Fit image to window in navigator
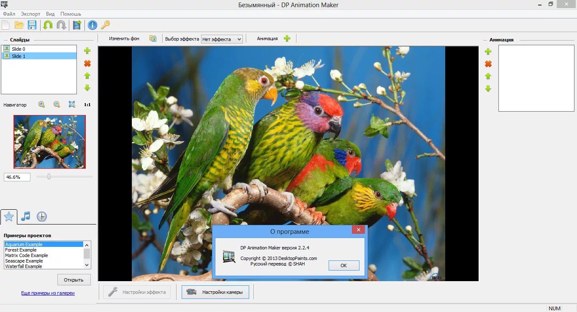The image size is (577, 312). point(72,104)
